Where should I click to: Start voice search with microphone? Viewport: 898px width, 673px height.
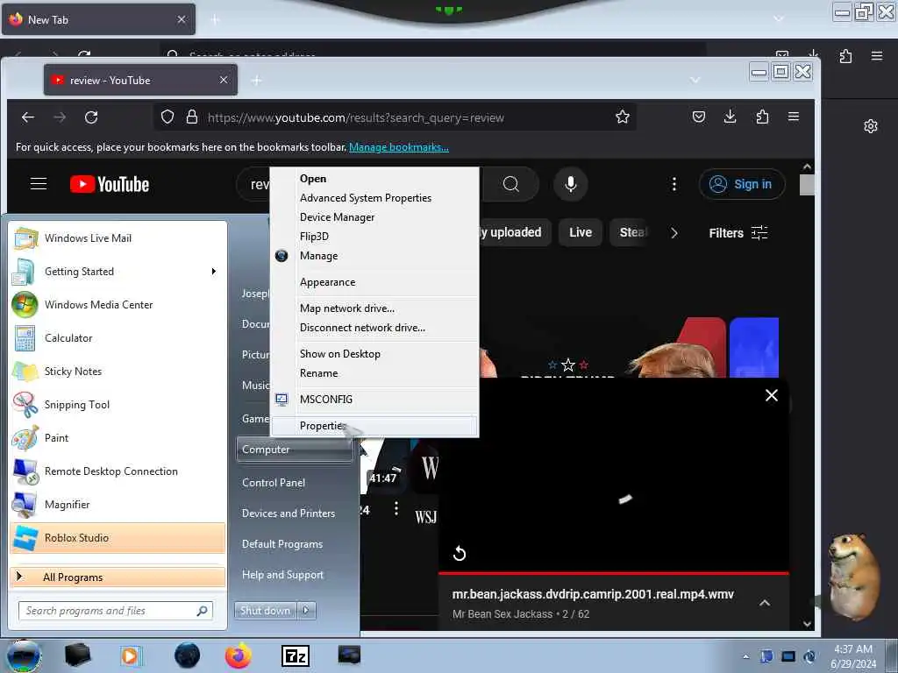[571, 184]
